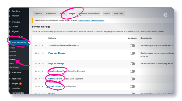Turn on Conekta Spei toggle
Viewport: 182px width, 101px height.
(132, 87)
